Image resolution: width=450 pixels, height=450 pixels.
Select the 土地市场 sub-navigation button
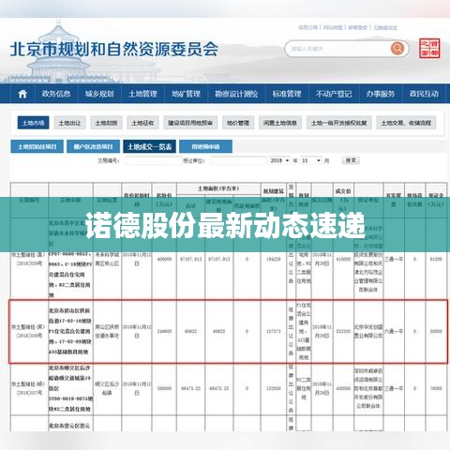33,123
